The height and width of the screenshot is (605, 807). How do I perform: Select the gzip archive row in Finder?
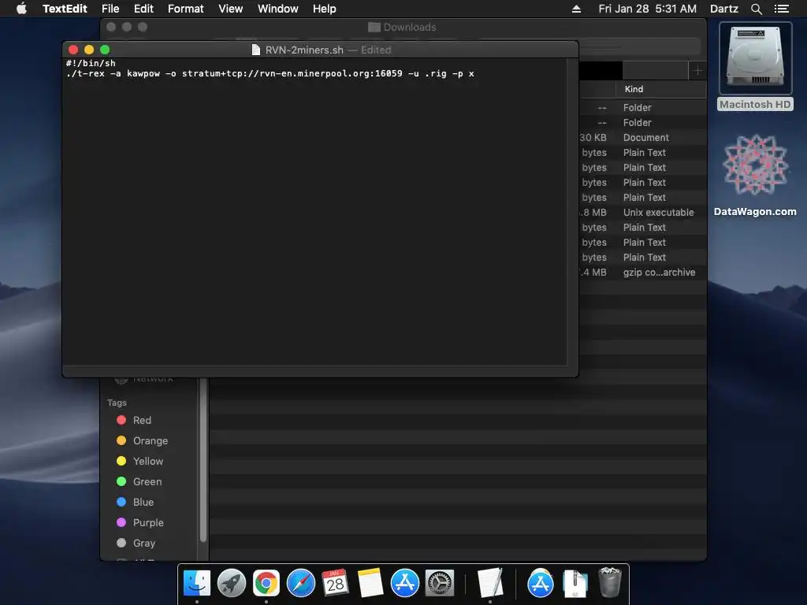point(643,272)
